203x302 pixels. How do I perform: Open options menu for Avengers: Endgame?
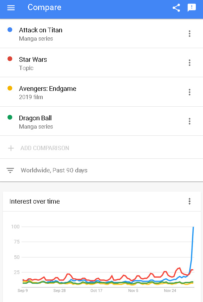(189, 92)
